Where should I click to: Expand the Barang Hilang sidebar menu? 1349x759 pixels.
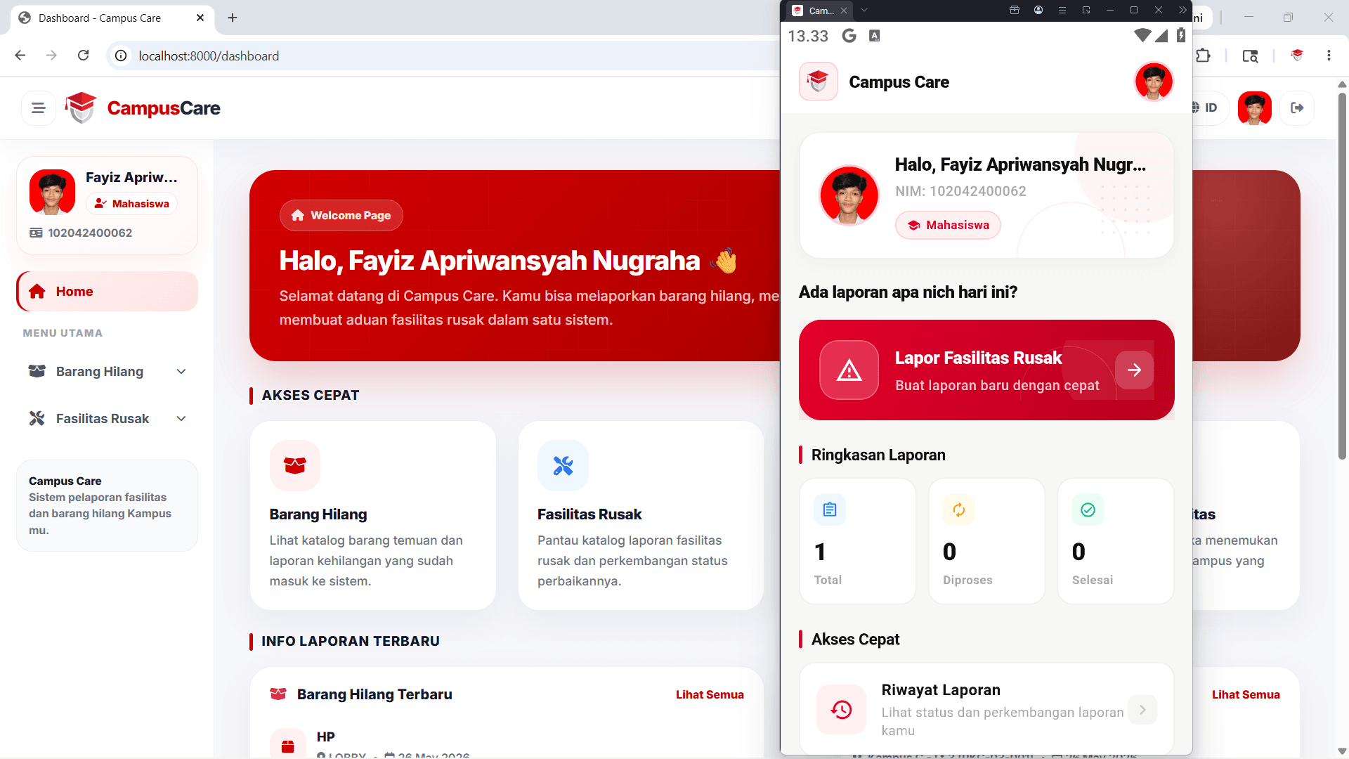[x=107, y=371]
